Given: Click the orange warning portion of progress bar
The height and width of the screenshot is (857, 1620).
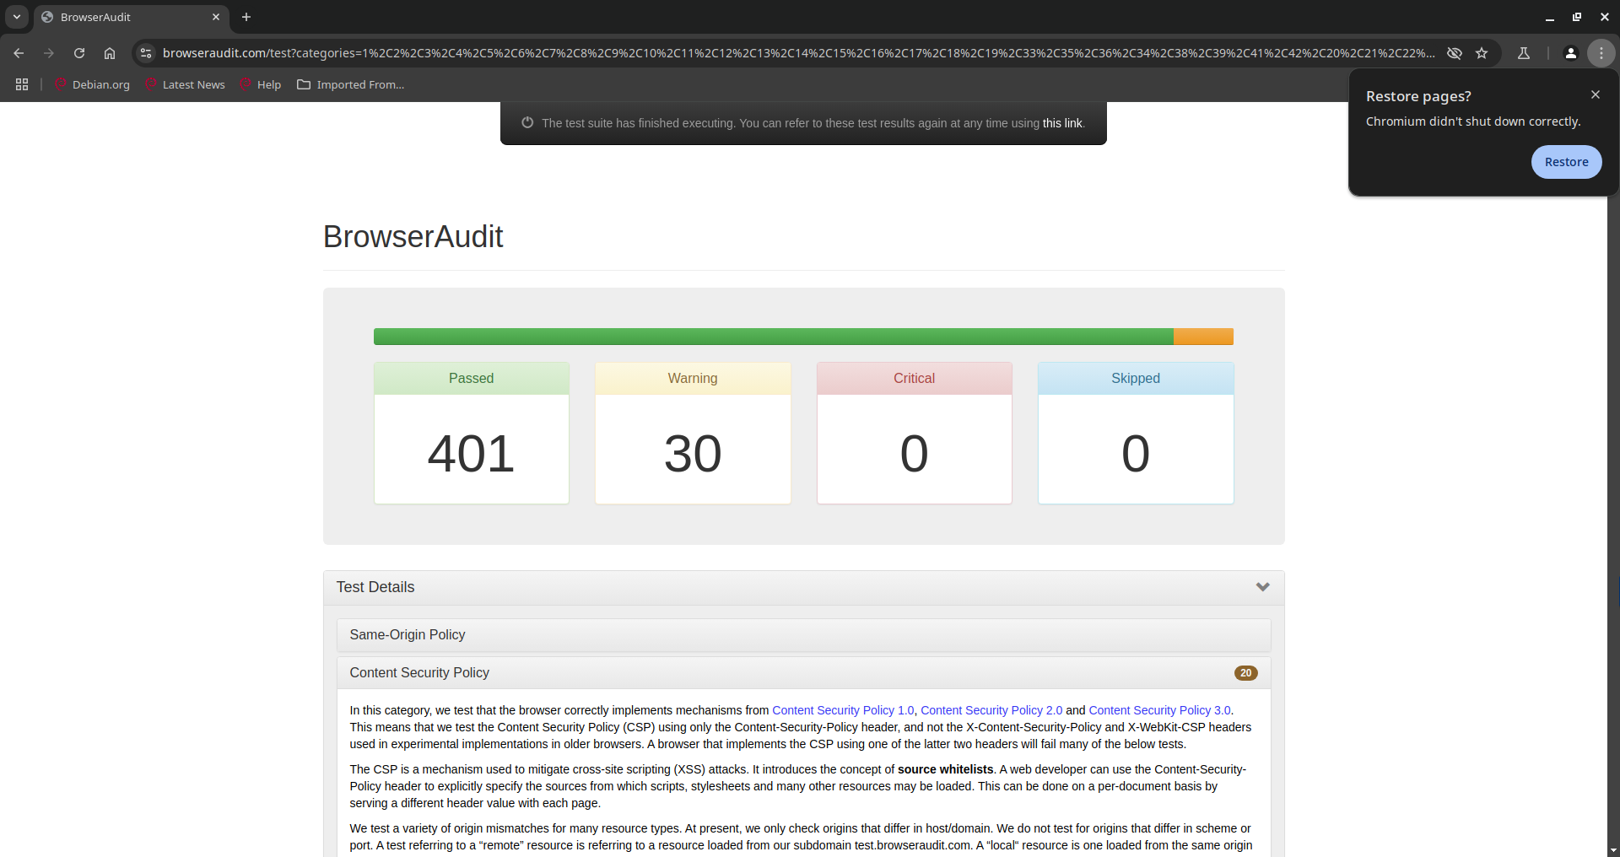Looking at the screenshot, I should [1203, 337].
